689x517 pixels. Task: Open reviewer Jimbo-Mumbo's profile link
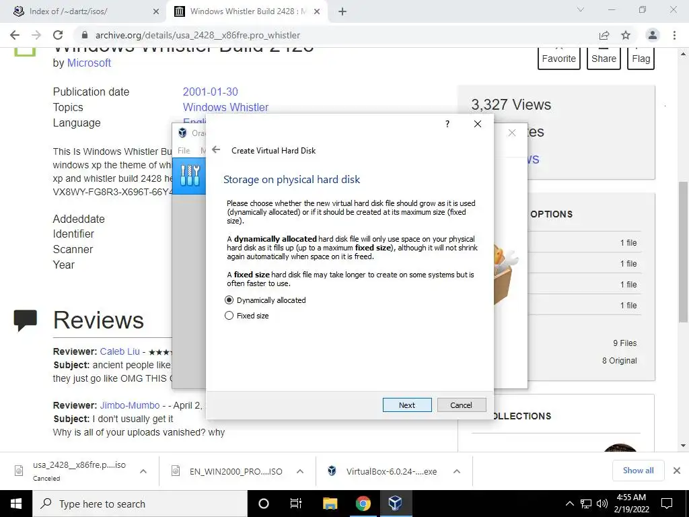(130, 405)
